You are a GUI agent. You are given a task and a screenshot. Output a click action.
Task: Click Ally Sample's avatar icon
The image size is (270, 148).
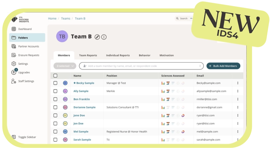pyautogui.click(x=65, y=91)
